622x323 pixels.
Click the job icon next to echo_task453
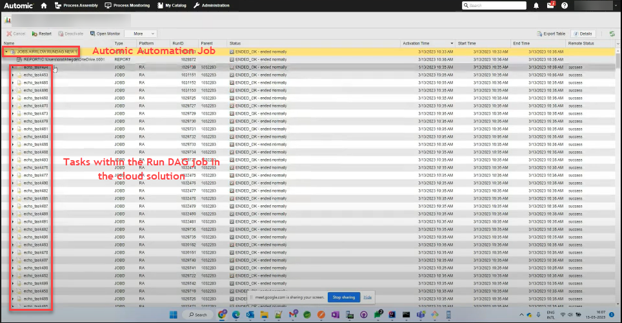tap(19, 75)
